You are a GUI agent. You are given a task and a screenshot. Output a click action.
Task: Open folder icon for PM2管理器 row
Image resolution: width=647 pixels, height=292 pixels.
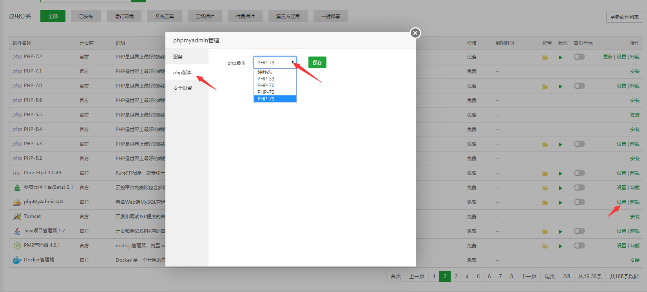click(545, 246)
